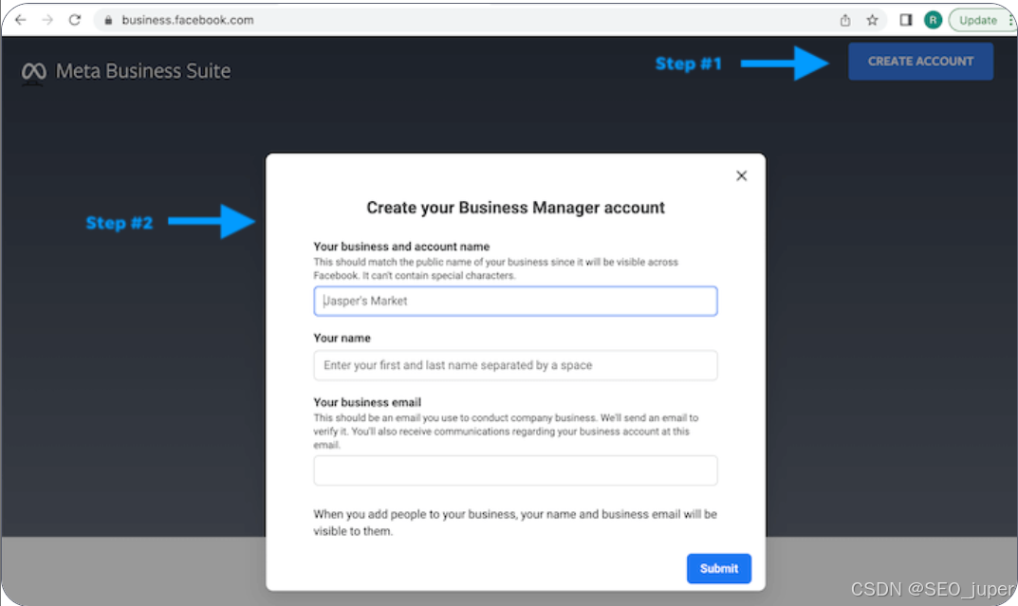Close the Business Manager dialog with X
The image size is (1018, 606).
(742, 175)
